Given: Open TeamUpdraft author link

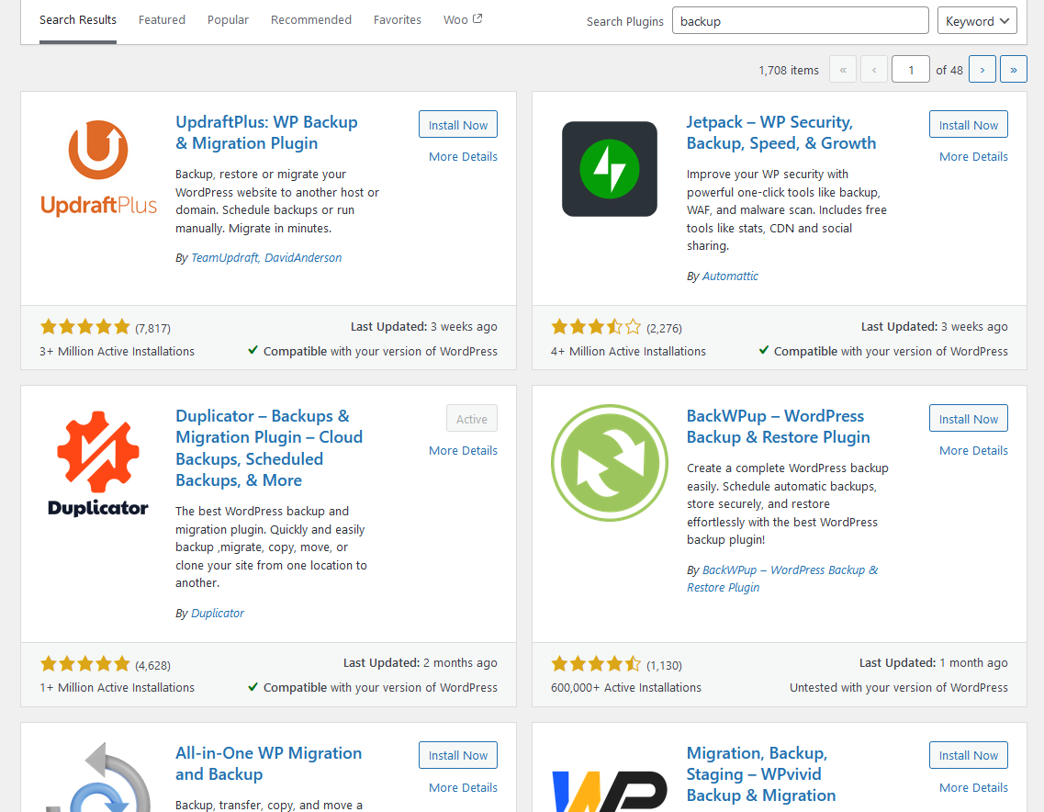Looking at the screenshot, I should click(x=225, y=258).
